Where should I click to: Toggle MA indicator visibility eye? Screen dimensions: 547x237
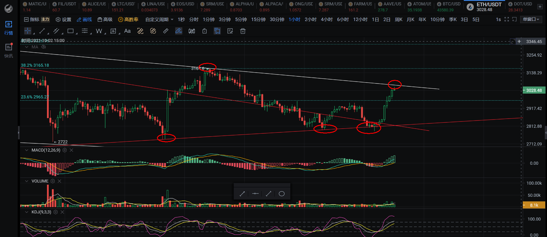[x=44, y=47]
